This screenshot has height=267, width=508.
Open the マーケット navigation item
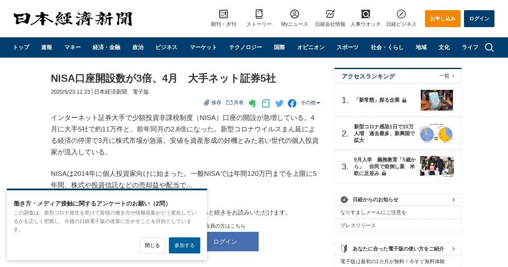[203, 47]
